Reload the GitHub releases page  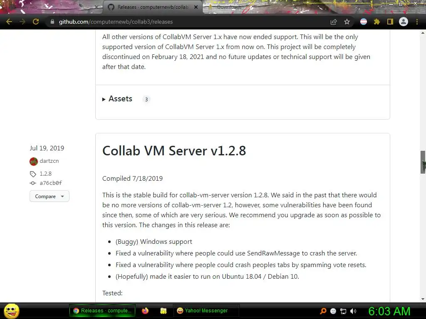click(x=36, y=22)
